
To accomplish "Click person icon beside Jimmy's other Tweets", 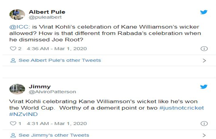I will (13, 135).
